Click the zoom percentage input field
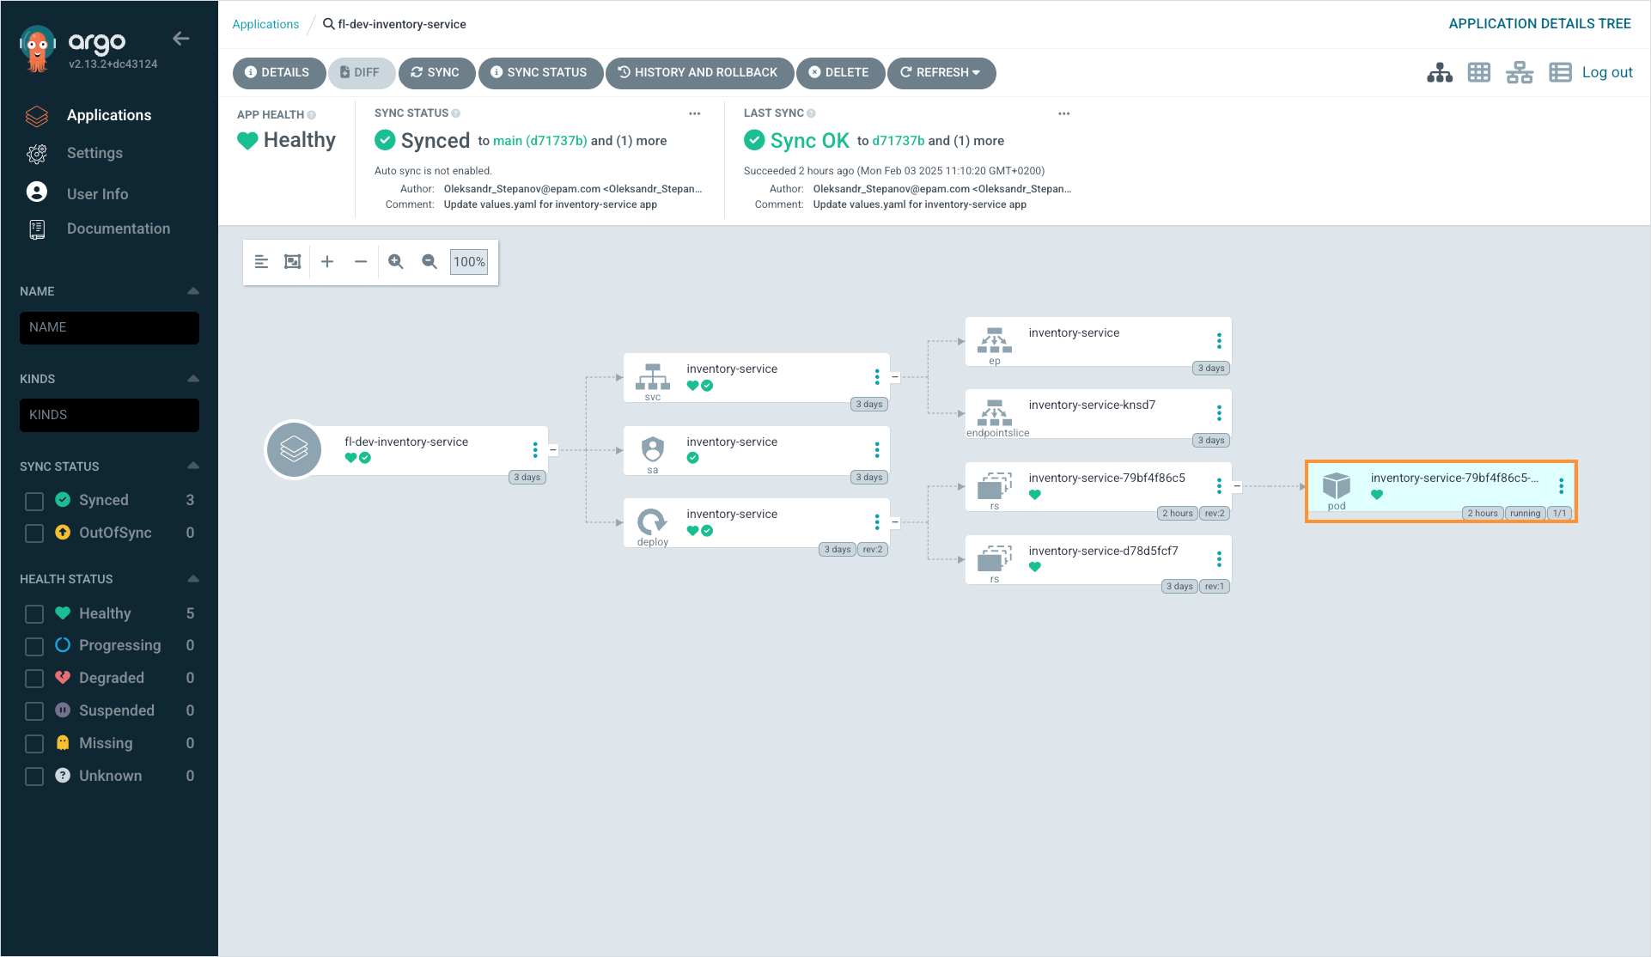1651x957 pixels. pyautogui.click(x=469, y=261)
